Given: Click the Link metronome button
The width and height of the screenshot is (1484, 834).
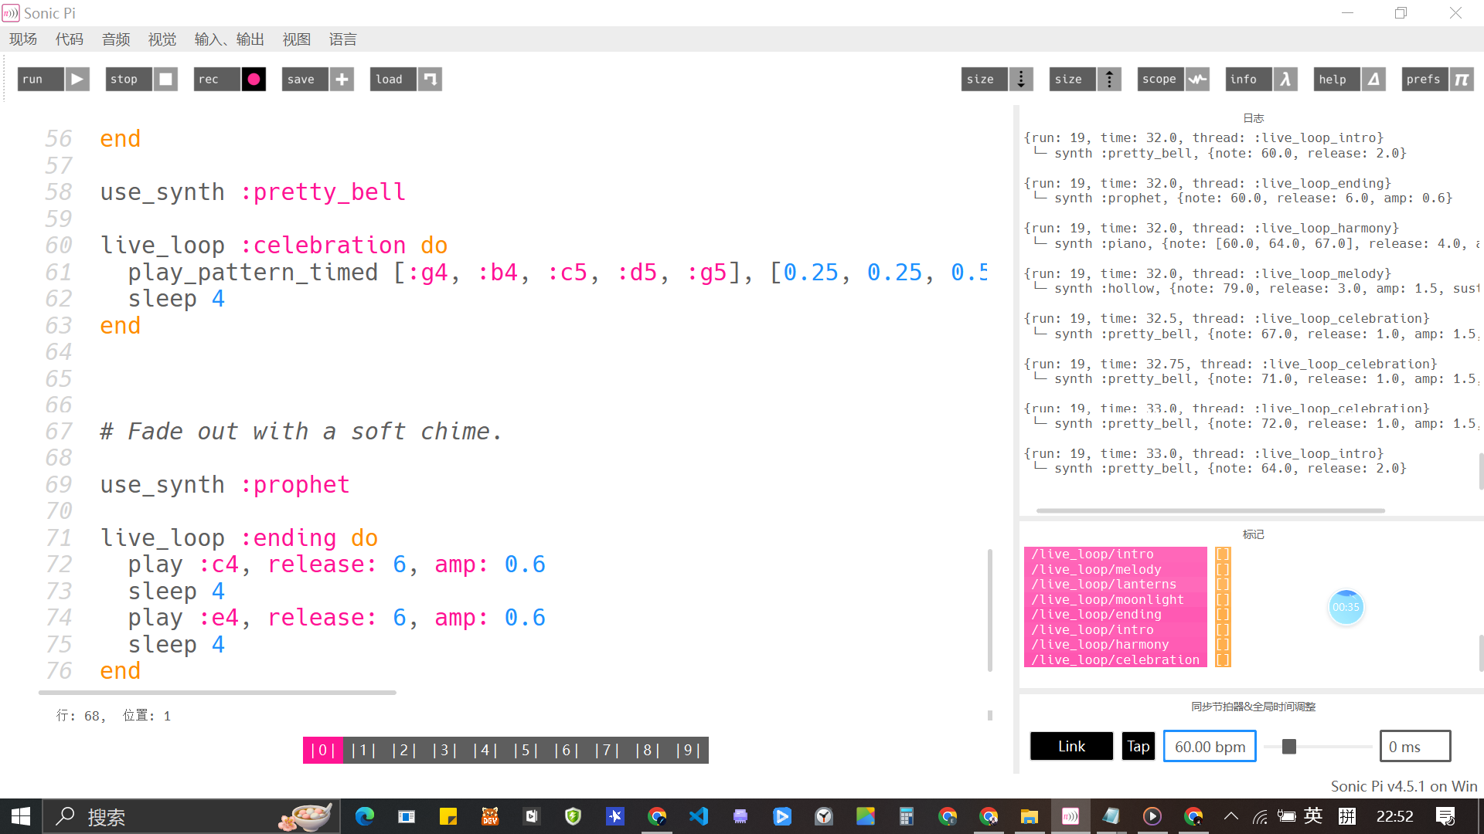Looking at the screenshot, I should click(1071, 746).
